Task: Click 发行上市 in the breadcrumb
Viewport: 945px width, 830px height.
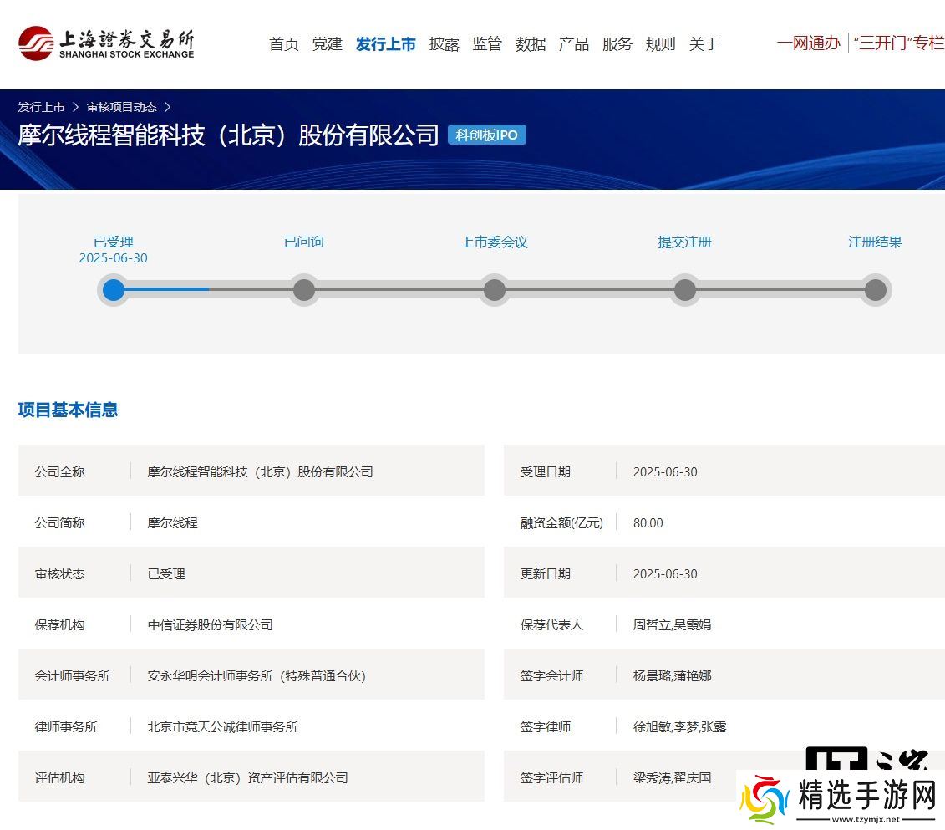Action: tap(41, 107)
